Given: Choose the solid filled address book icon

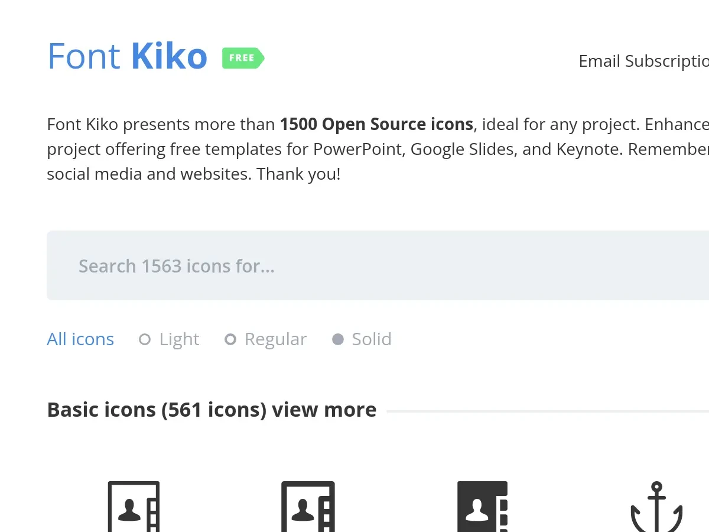Looking at the screenshot, I should click(482, 507).
